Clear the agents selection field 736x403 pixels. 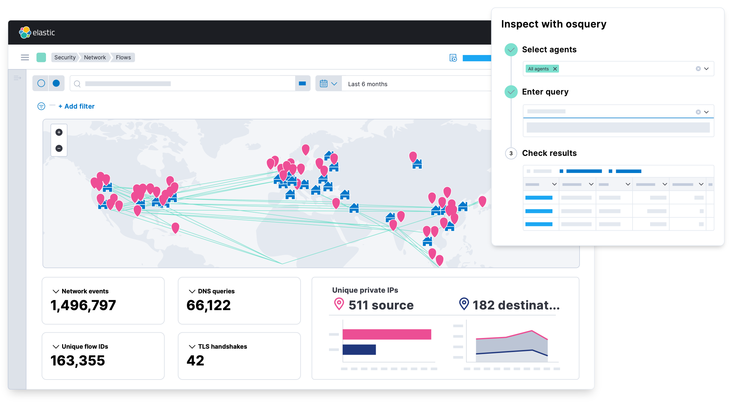[698, 69]
